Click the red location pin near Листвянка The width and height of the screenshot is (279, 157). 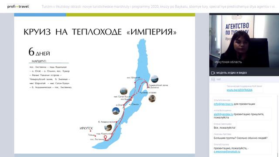[x=105, y=137]
